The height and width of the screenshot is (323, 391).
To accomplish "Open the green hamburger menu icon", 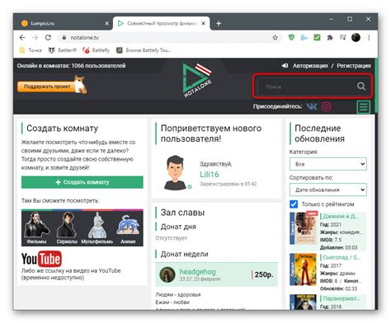I will click(364, 107).
